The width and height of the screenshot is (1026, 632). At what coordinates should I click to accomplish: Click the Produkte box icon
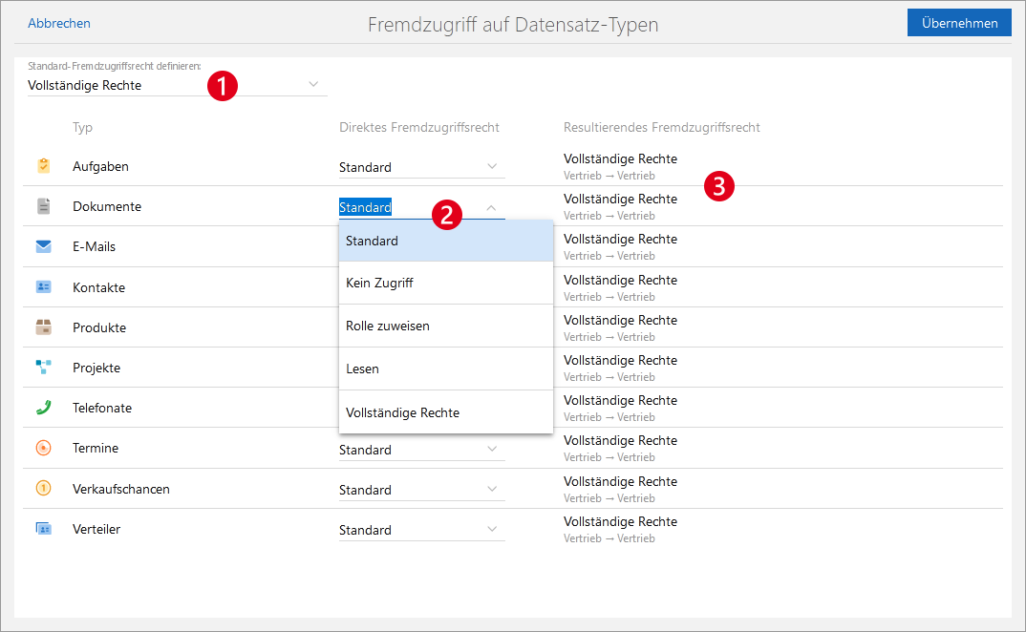(x=43, y=327)
